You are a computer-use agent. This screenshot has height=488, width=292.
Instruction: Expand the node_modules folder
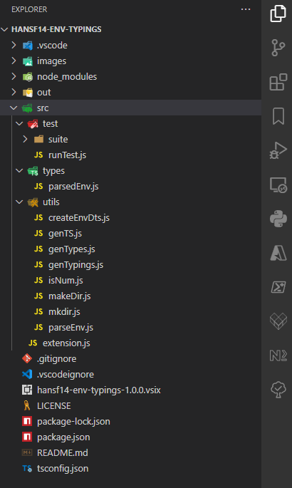pos(130,76)
